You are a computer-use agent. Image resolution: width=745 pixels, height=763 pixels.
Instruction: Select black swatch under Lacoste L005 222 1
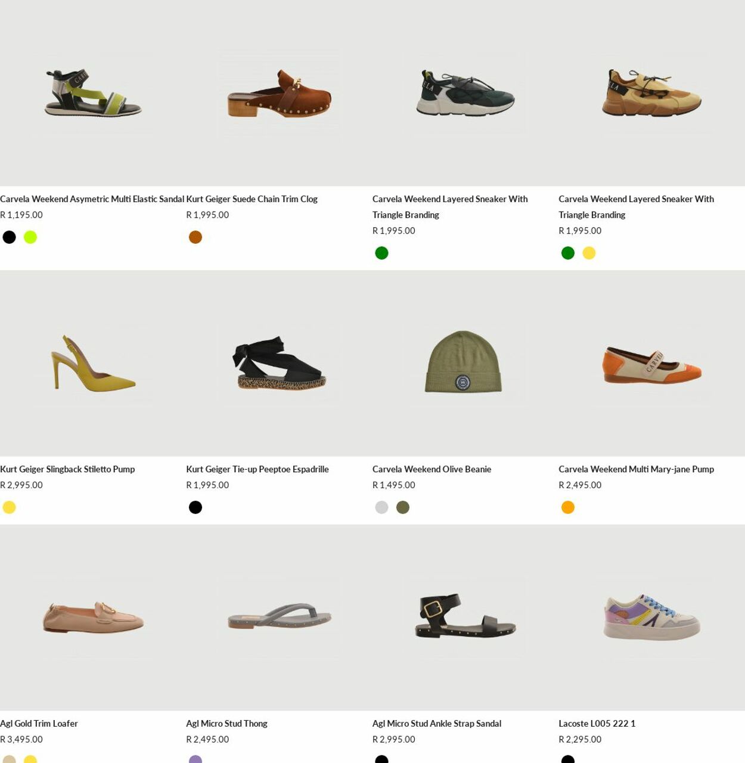[x=568, y=759]
